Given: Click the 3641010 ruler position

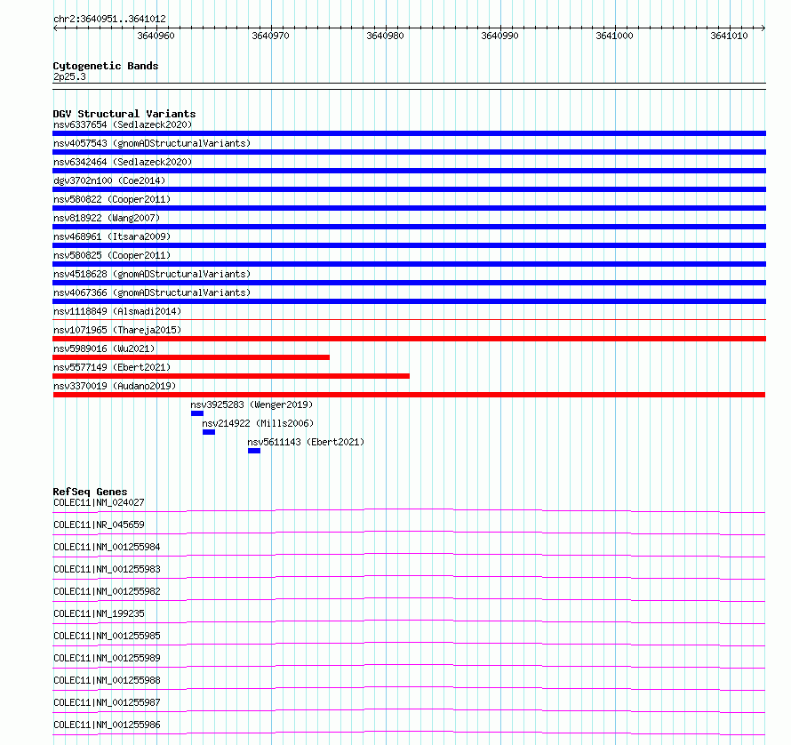Looking at the screenshot, I should coord(729,36).
